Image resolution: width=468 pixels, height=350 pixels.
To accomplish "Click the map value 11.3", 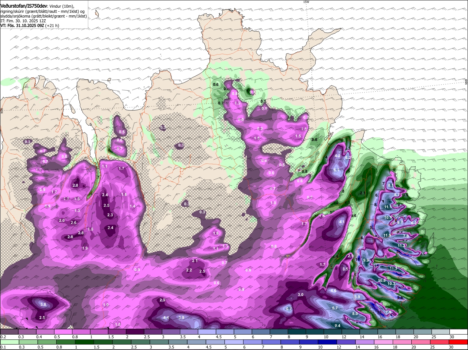I will 393,268.
